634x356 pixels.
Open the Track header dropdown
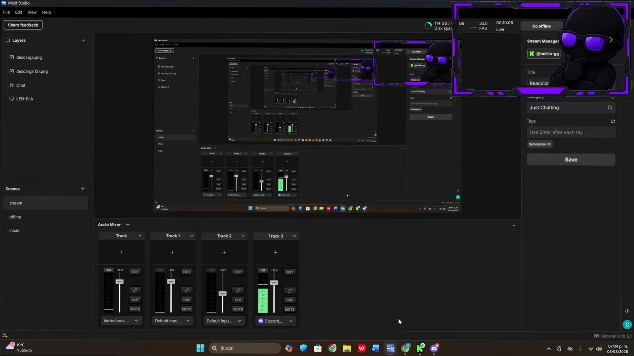[x=140, y=236]
